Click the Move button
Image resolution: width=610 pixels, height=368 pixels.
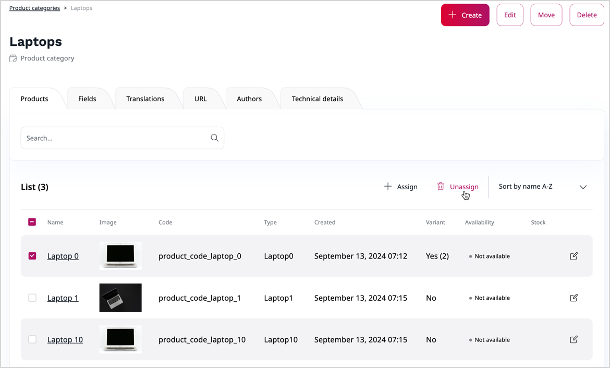pos(546,15)
